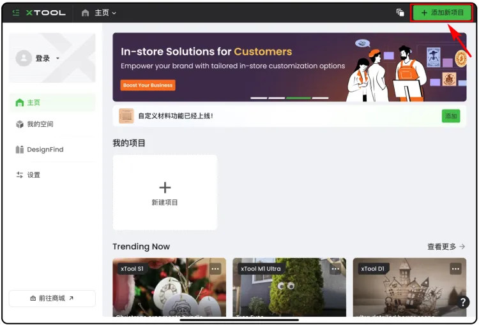Open 我的空间 in the sidebar
This screenshot has height=325, width=479.
52,124
